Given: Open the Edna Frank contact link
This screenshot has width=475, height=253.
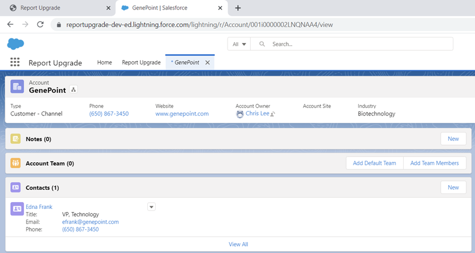Looking at the screenshot, I should (x=39, y=207).
